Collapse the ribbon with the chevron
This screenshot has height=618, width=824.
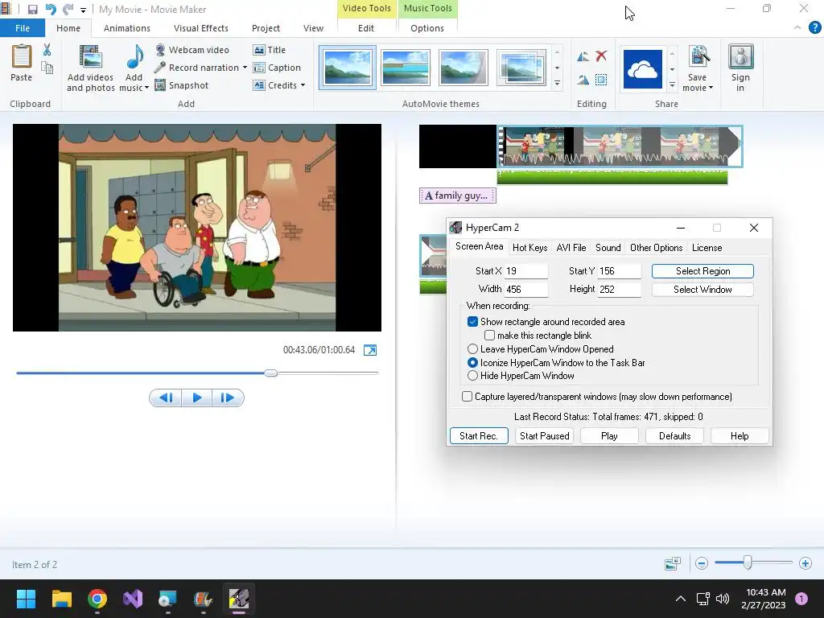coord(797,27)
